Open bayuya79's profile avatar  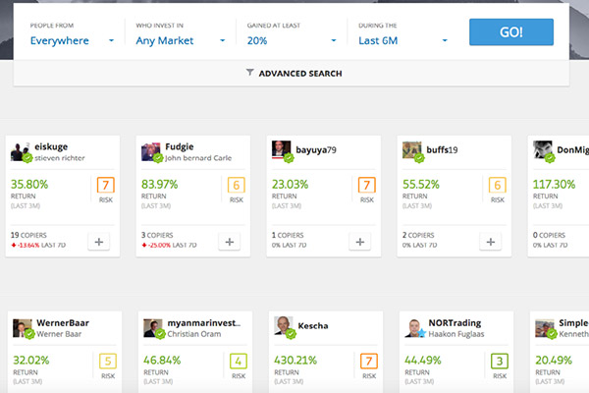point(282,150)
